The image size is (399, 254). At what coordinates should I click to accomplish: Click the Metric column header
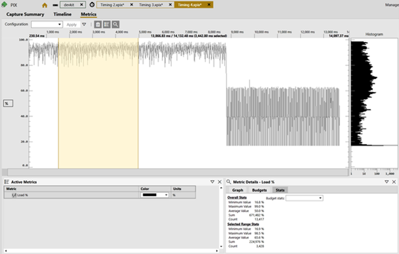pyautogui.click(x=71, y=189)
